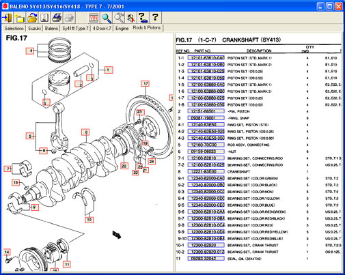Click callout 1 on the piston set diagram
This screenshot has height=275, width=345.
[109, 70]
